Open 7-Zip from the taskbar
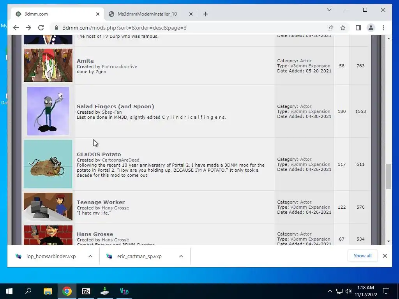 (x=86, y=291)
